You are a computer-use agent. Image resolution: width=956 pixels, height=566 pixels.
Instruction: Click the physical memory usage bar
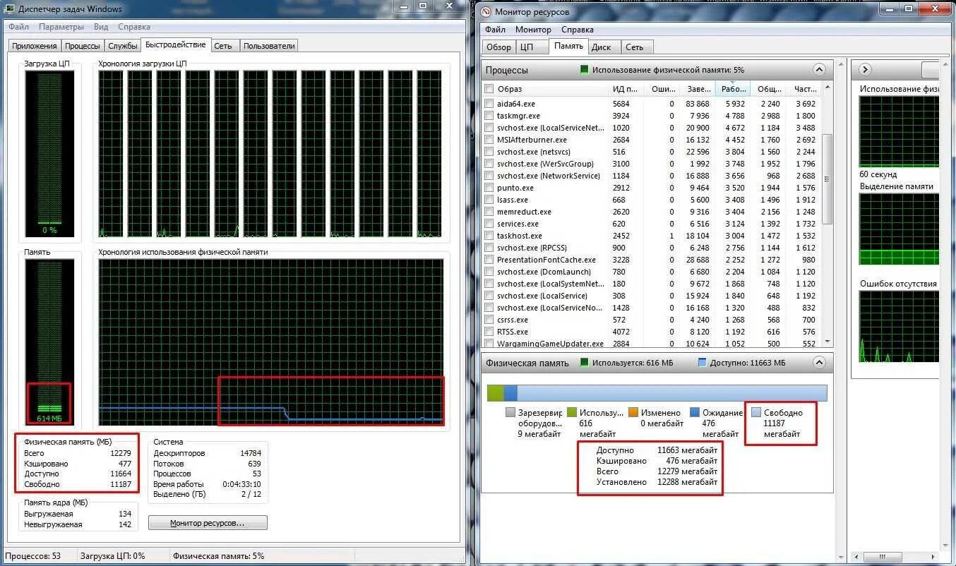(657, 393)
